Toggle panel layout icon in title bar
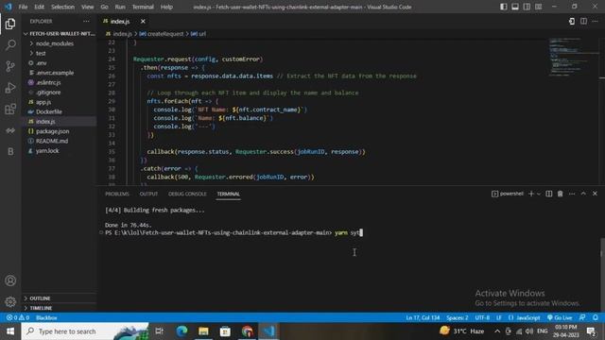 pos(515,7)
